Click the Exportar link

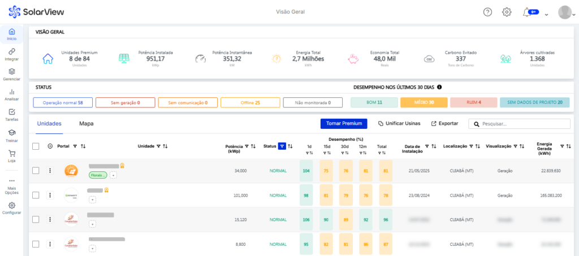coord(444,123)
